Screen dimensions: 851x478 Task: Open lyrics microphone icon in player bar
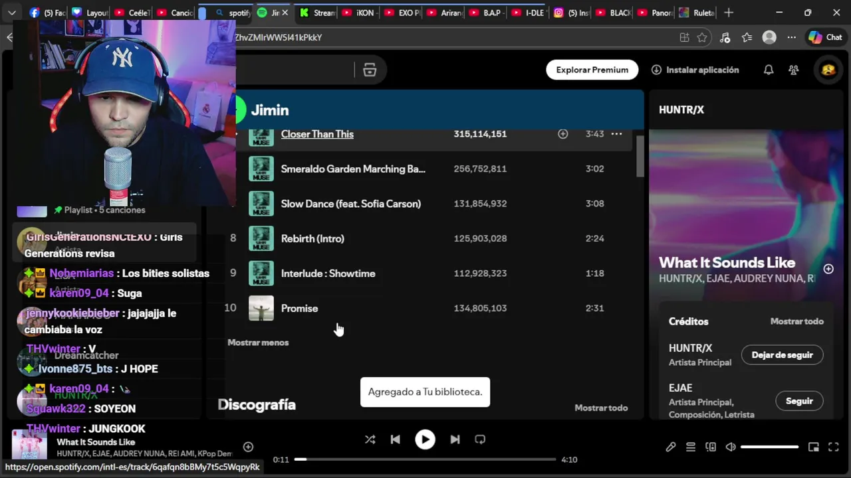[x=671, y=447]
